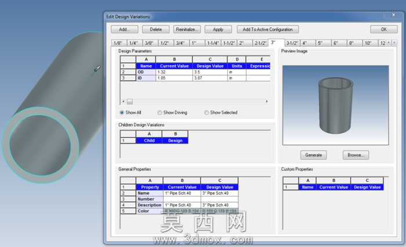Click ID Current Value cell 1.05

[x=174, y=78]
